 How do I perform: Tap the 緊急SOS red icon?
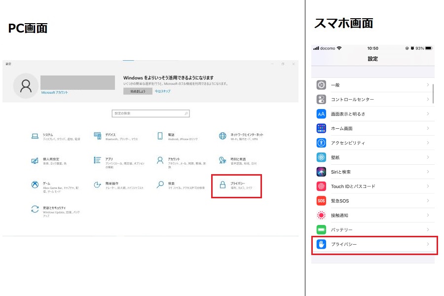(x=321, y=201)
